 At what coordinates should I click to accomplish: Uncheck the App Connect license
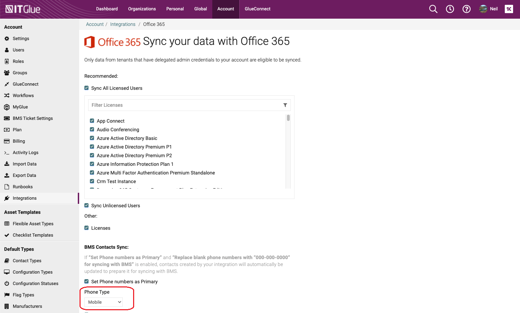click(92, 121)
